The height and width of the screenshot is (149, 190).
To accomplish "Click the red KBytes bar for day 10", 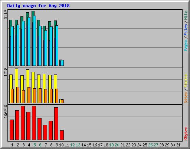I will tap(62, 135).
